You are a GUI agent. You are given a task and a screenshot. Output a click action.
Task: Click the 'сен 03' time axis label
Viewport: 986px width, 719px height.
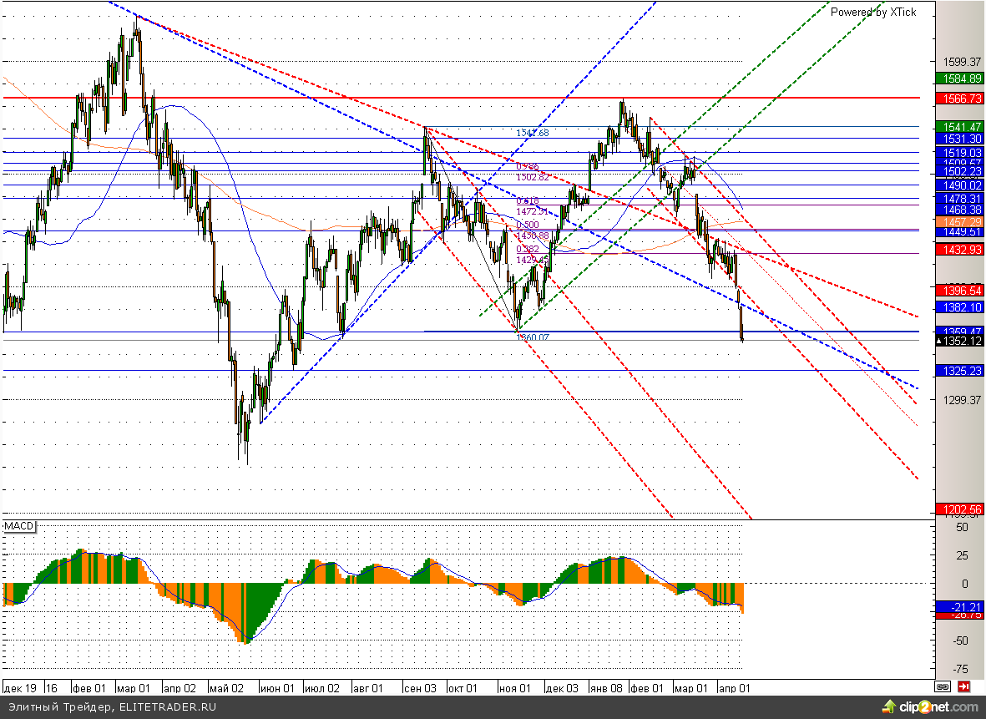[x=419, y=688]
